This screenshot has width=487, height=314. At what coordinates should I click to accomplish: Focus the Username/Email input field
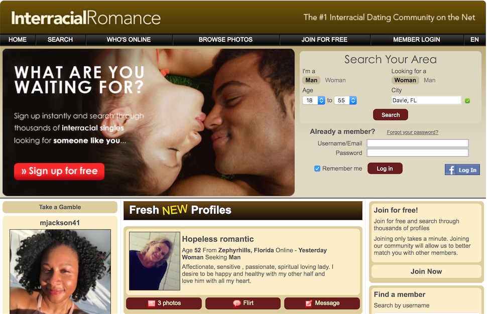click(418, 143)
